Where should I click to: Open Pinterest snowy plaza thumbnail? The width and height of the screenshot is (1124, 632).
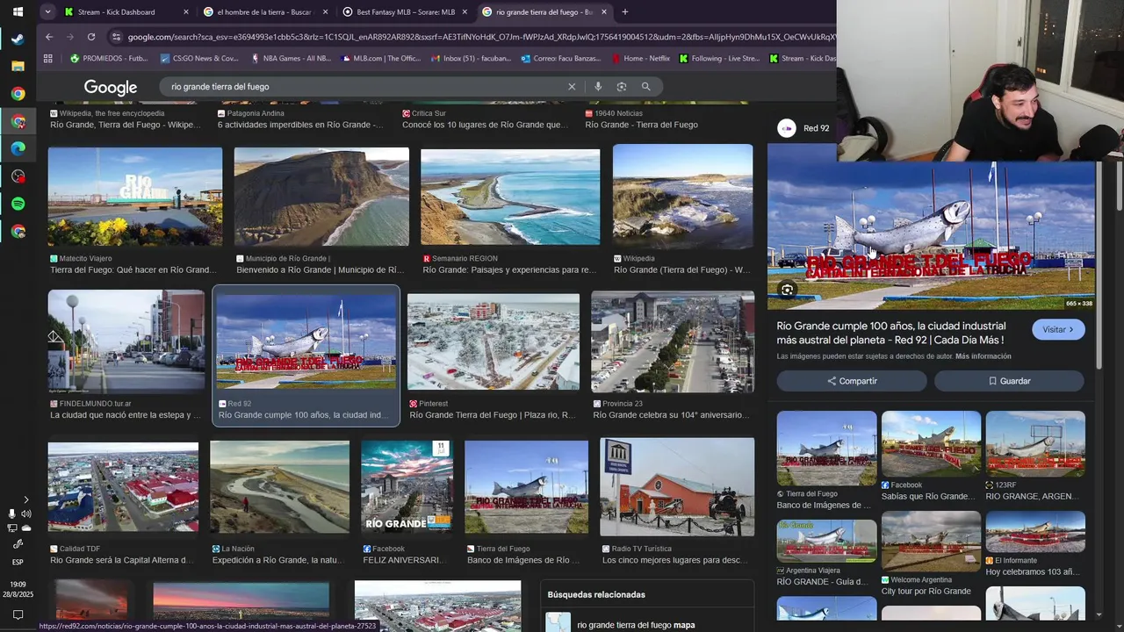tap(494, 342)
